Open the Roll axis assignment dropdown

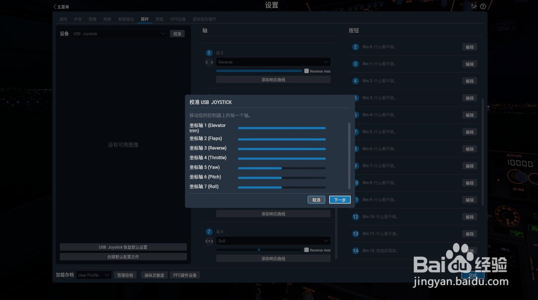tap(273, 241)
